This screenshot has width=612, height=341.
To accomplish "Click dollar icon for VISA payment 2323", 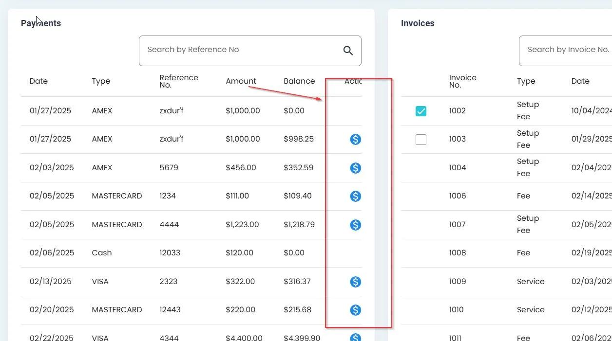I will tap(356, 282).
